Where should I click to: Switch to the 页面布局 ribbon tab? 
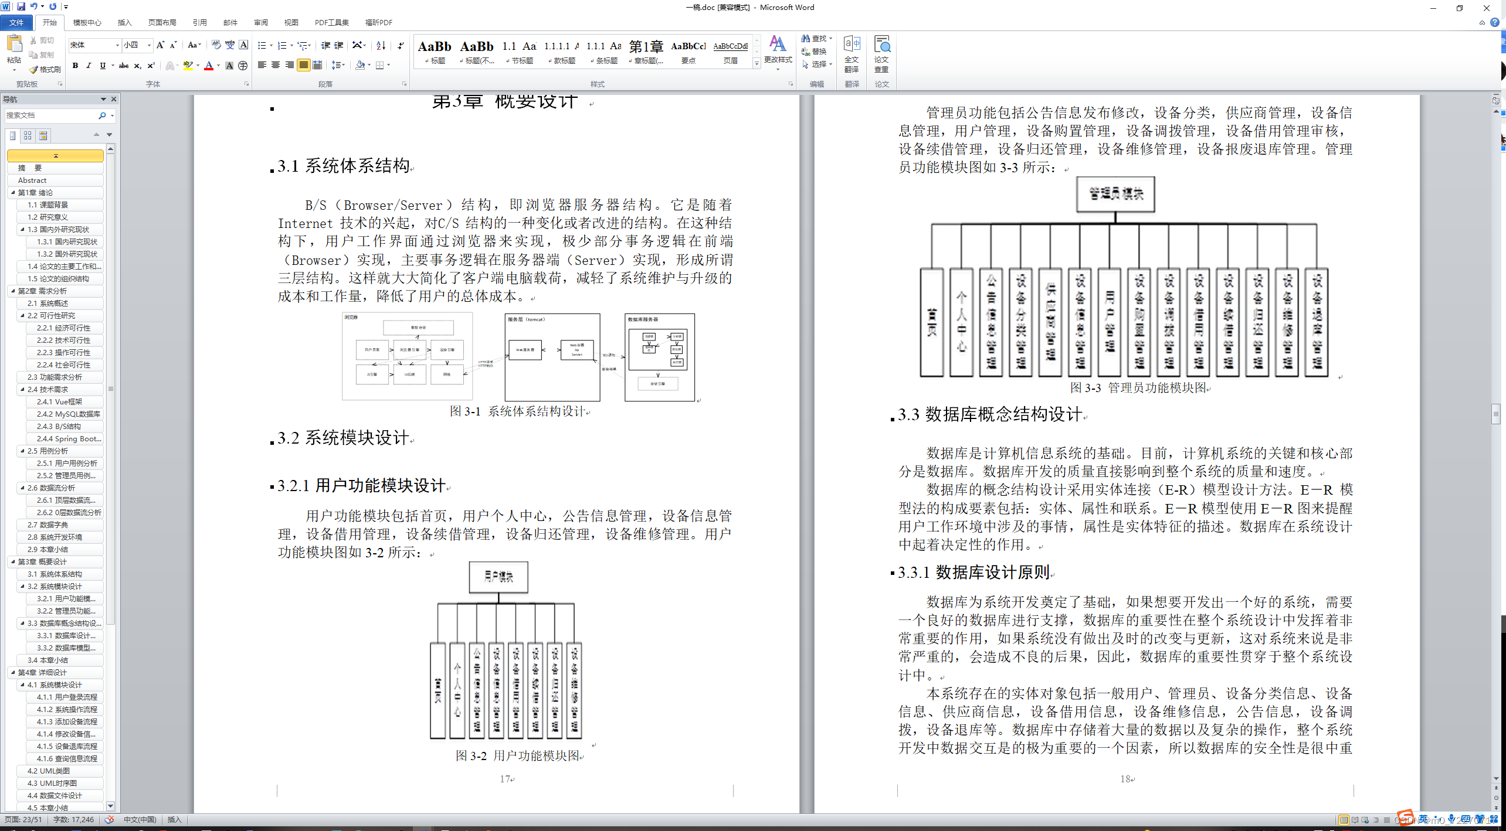point(162,22)
